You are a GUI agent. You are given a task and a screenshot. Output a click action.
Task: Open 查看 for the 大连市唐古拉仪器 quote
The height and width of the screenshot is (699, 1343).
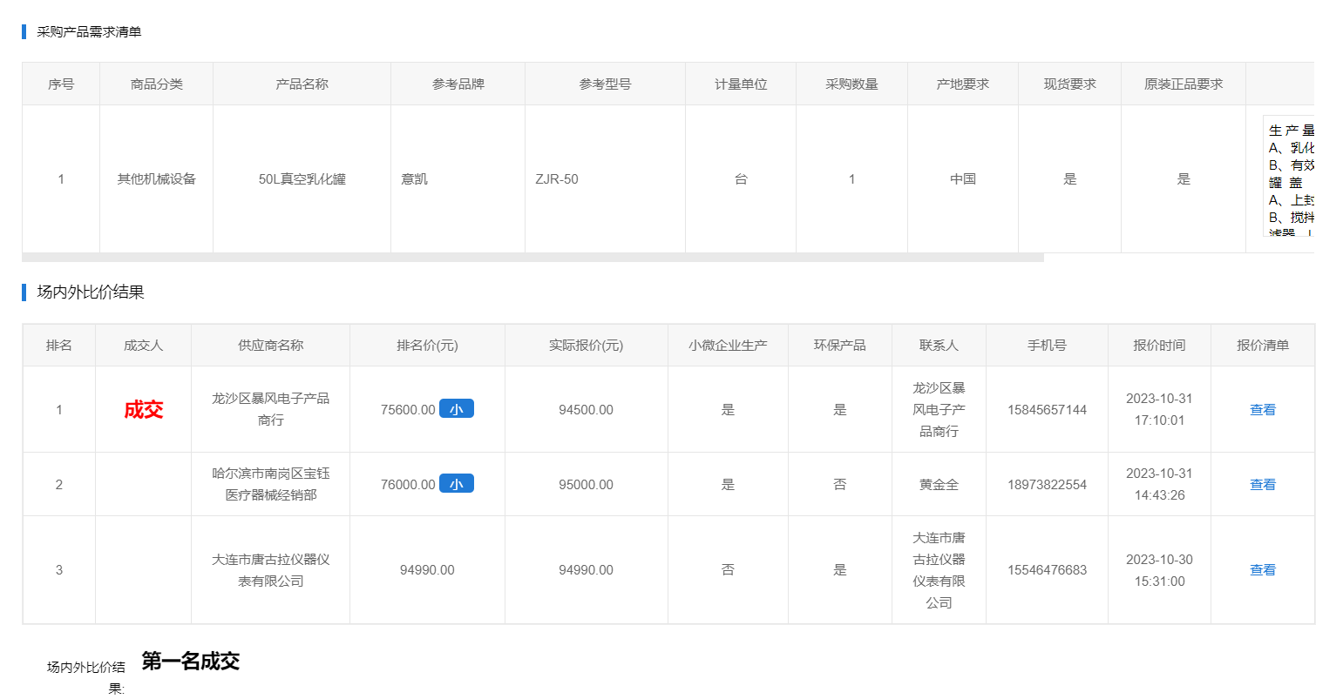click(x=1262, y=570)
